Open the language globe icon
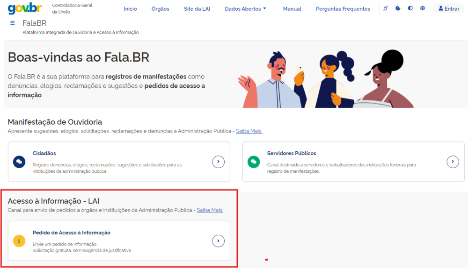This screenshot has height=268, width=468. click(423, 8)
